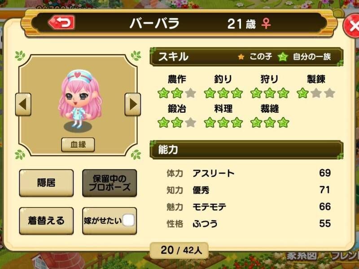
Task: Close the character panel with red X
Action: pyautogui.click(x=351, y=26)
